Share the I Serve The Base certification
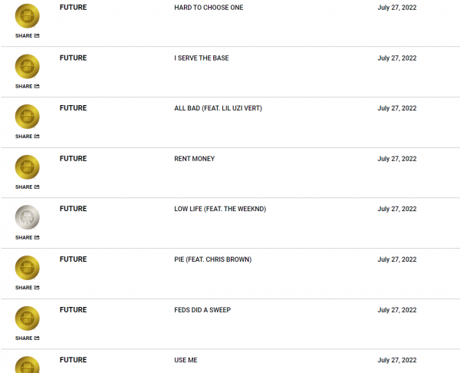The image size is (460, 373). coord(28,87)
